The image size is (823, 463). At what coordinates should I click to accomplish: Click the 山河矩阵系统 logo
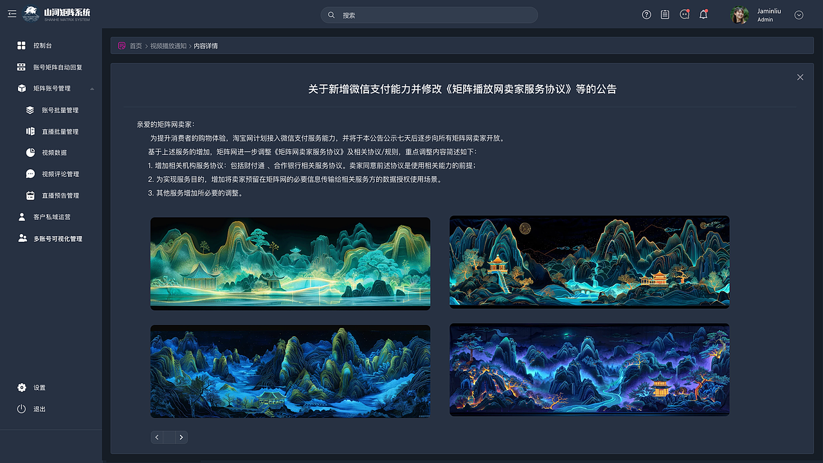click(x=57, y=14)
